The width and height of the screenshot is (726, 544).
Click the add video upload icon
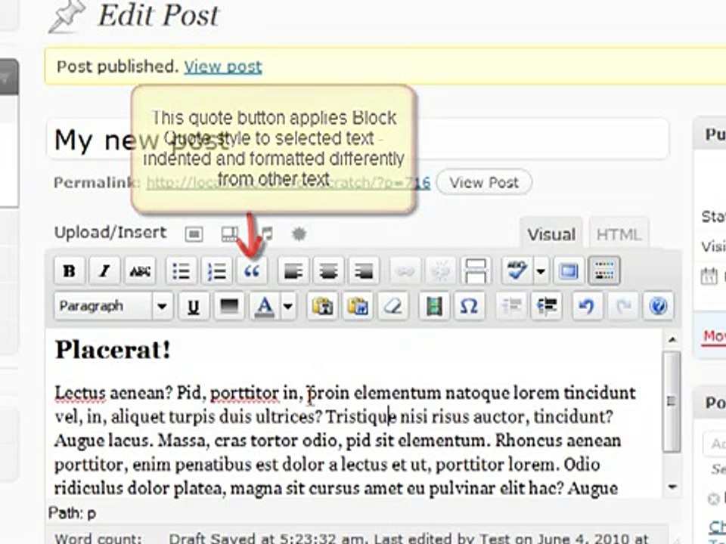[x=229, y=234]
